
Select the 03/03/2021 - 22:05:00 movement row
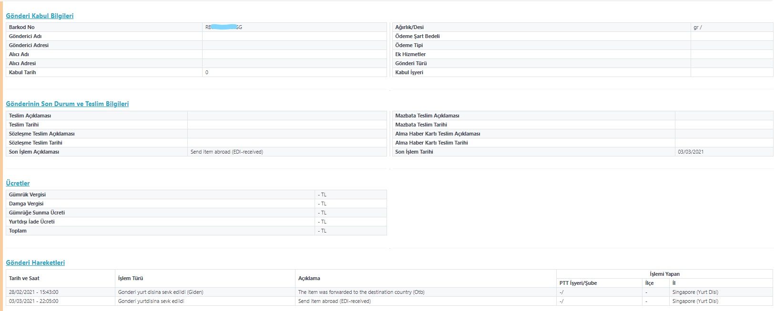click(x=34, y=301)
